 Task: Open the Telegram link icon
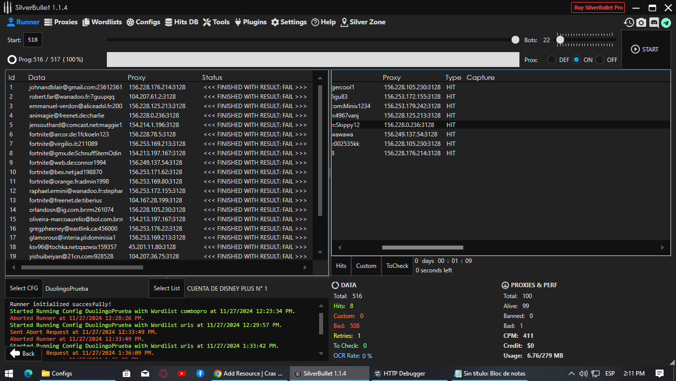pos(666,22)
